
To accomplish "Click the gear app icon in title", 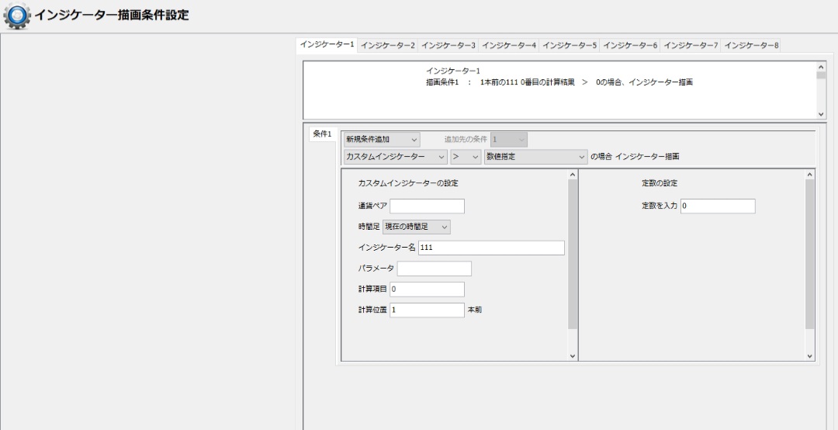I will tap(17, 16).
